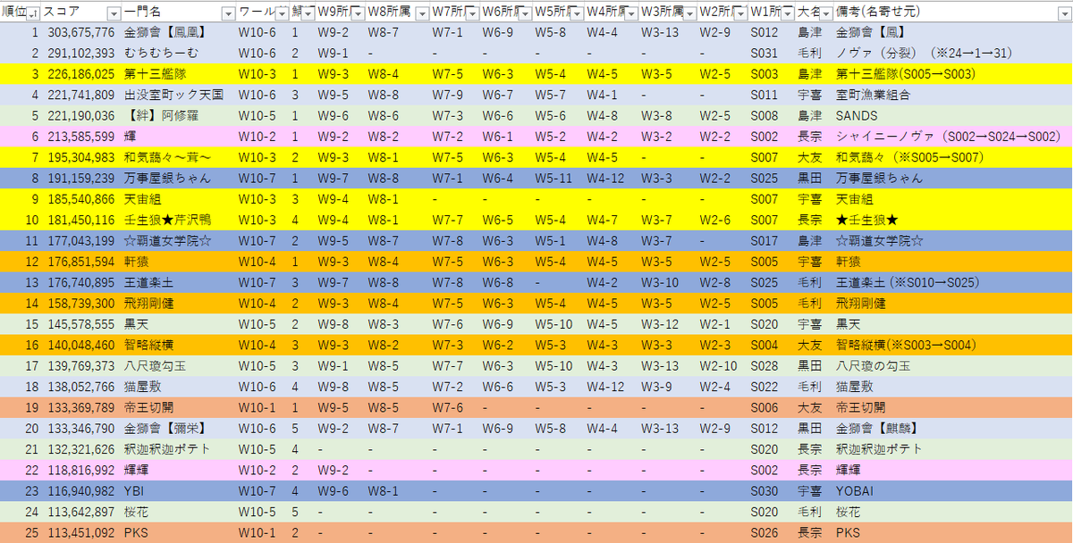The image size is (1073, 543).
Task: Open the 鯖 column filter dropdown
Action: (306, 13)
